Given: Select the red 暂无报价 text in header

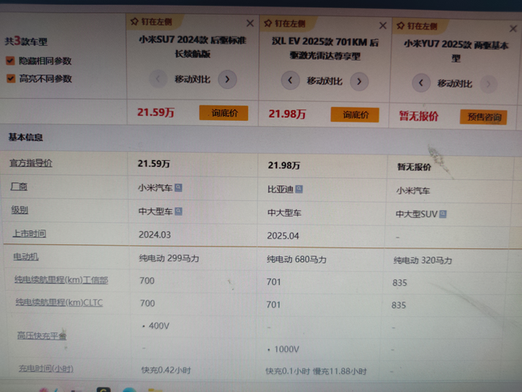Looking at the screenshot, I should [418, 116].
